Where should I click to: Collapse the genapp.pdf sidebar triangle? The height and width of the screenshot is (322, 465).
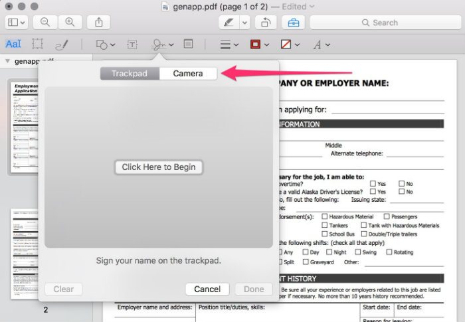[8, 61]
